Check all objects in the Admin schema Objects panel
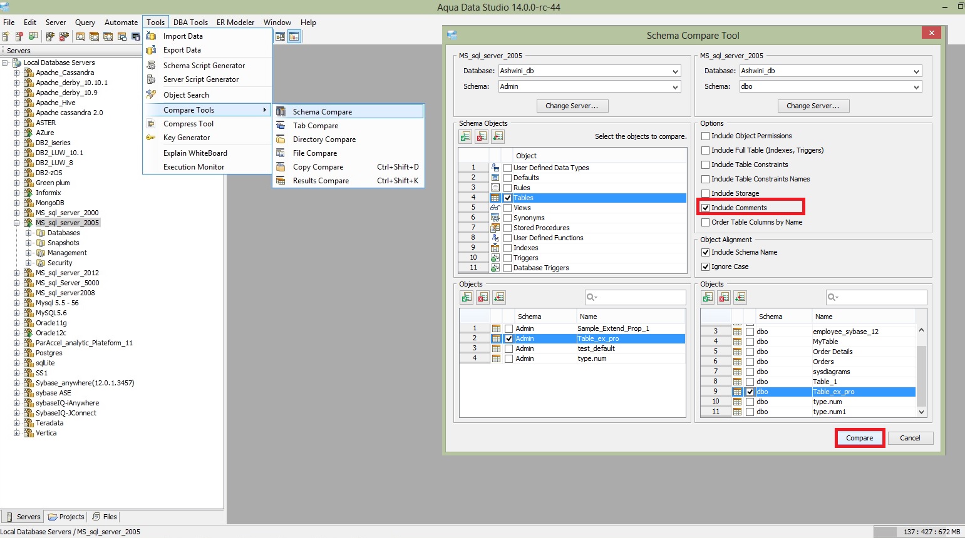The image size is (965, 538). 467,297
